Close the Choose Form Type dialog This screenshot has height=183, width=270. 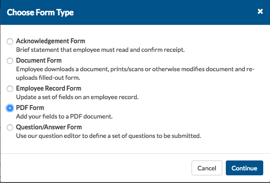point(260,12)
